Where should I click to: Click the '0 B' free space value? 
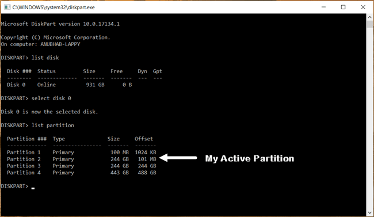pos(127,85)
